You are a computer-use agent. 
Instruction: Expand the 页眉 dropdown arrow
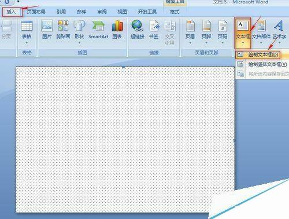point(190,43)
